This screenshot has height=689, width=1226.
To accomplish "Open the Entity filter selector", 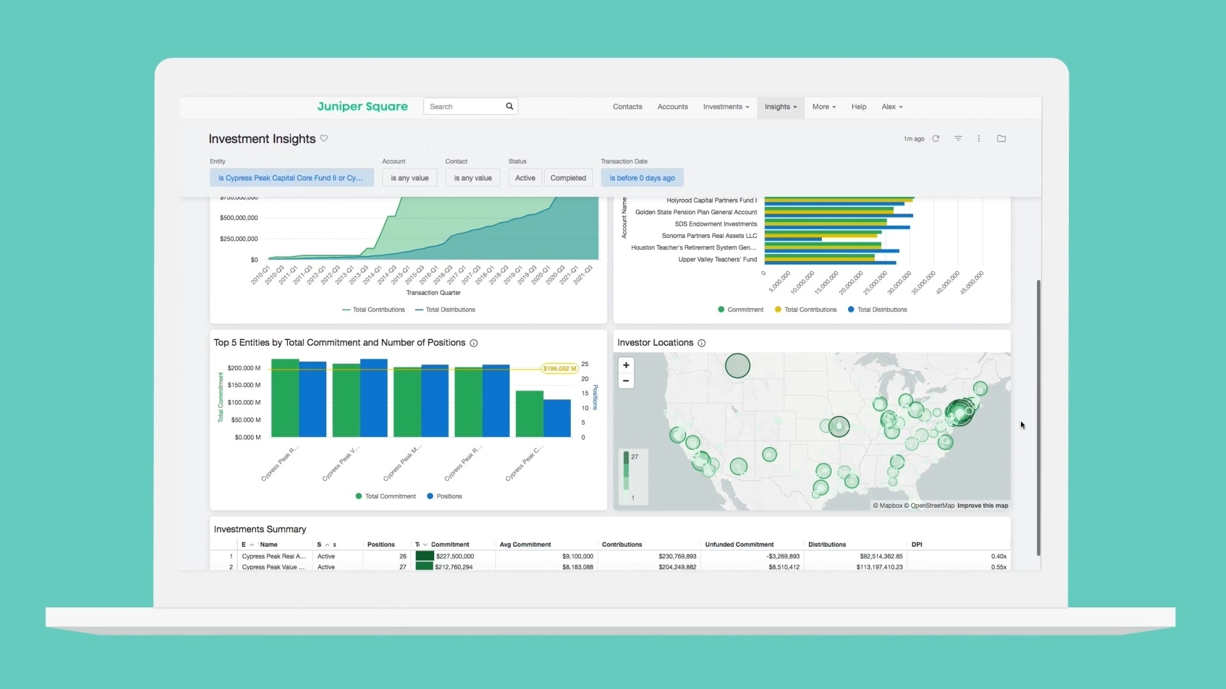I will [291, 178].
